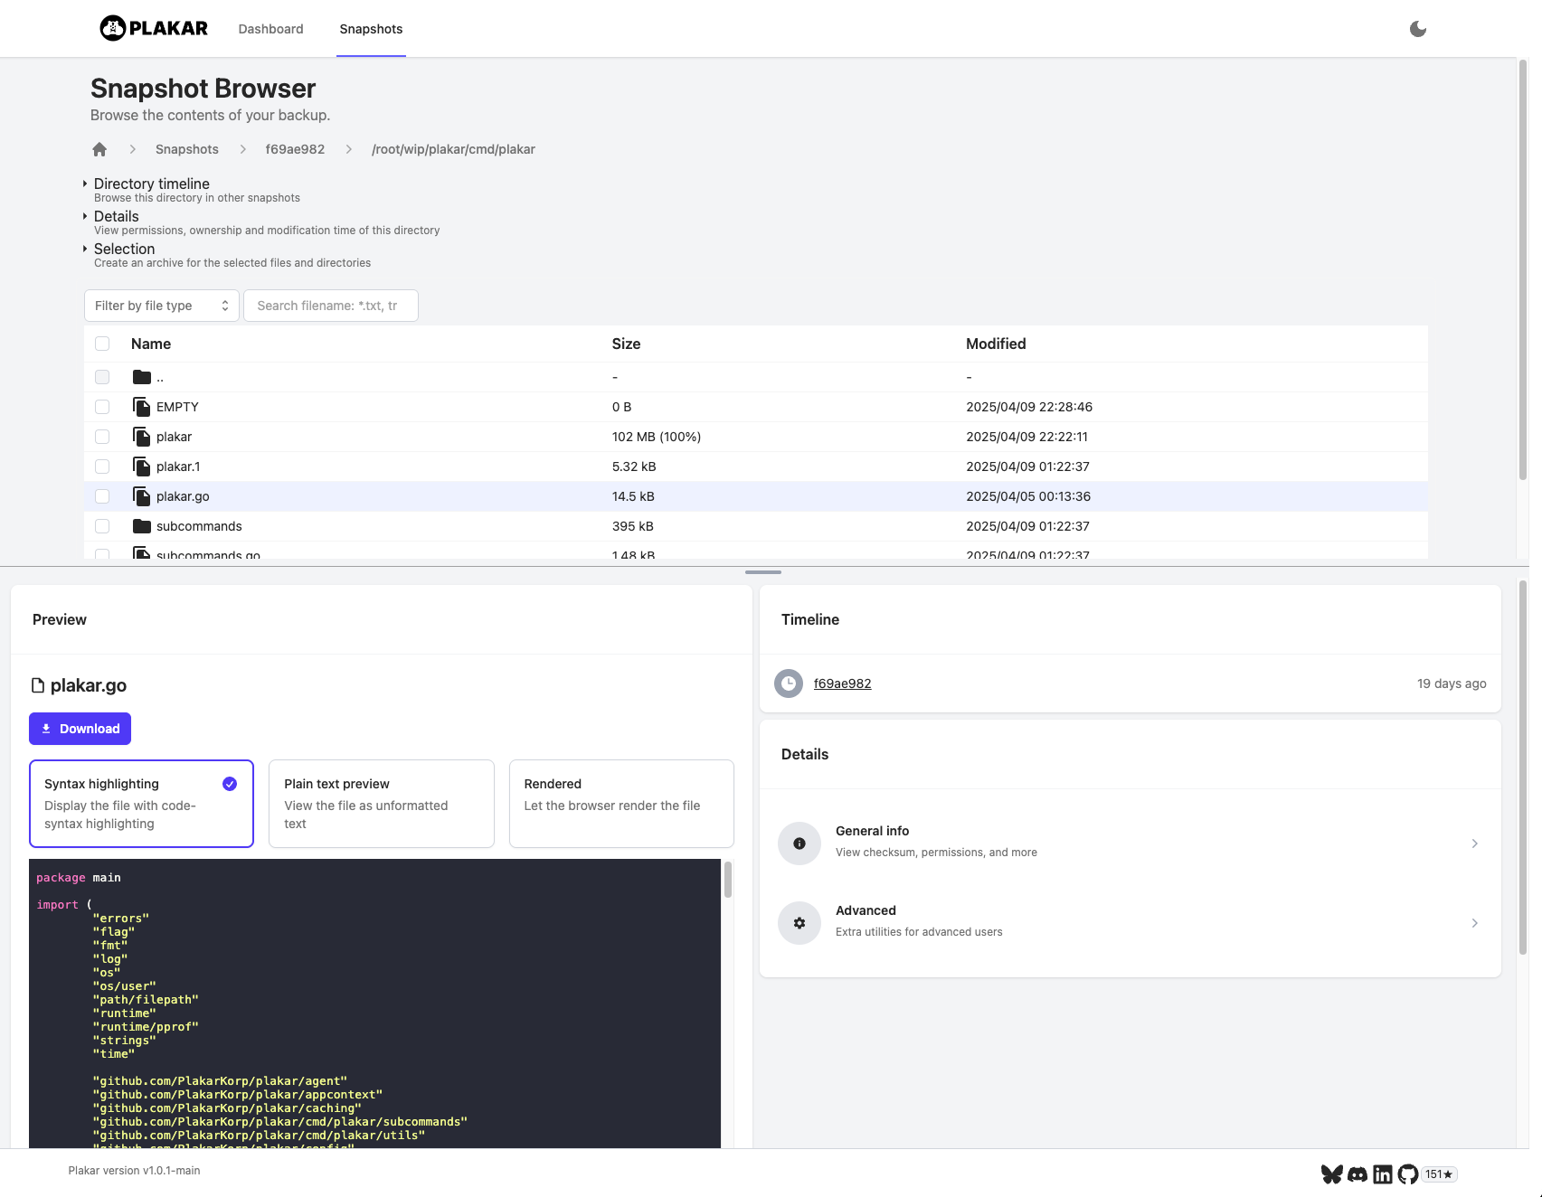Open the Discord icon in the footer
1542x1197 pixels.
(x=1357, y=1174)
